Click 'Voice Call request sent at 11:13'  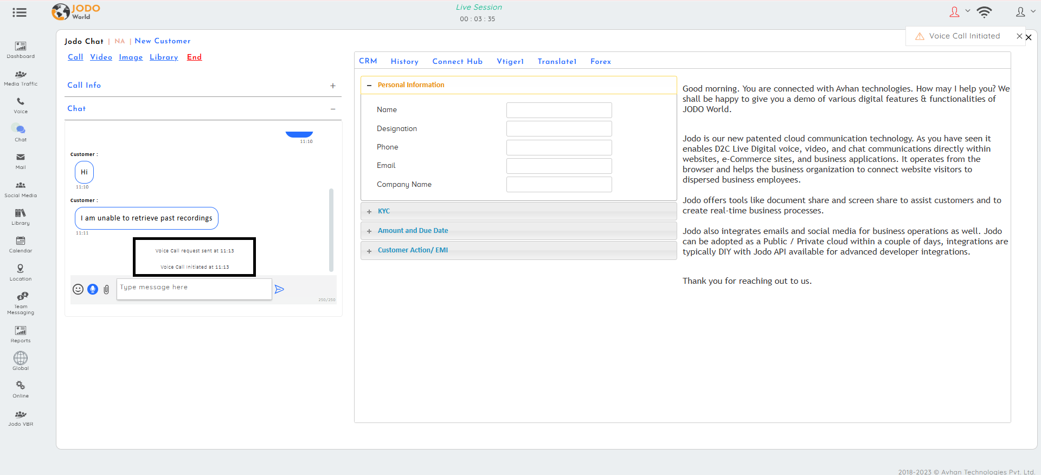(x=195, y=251)
